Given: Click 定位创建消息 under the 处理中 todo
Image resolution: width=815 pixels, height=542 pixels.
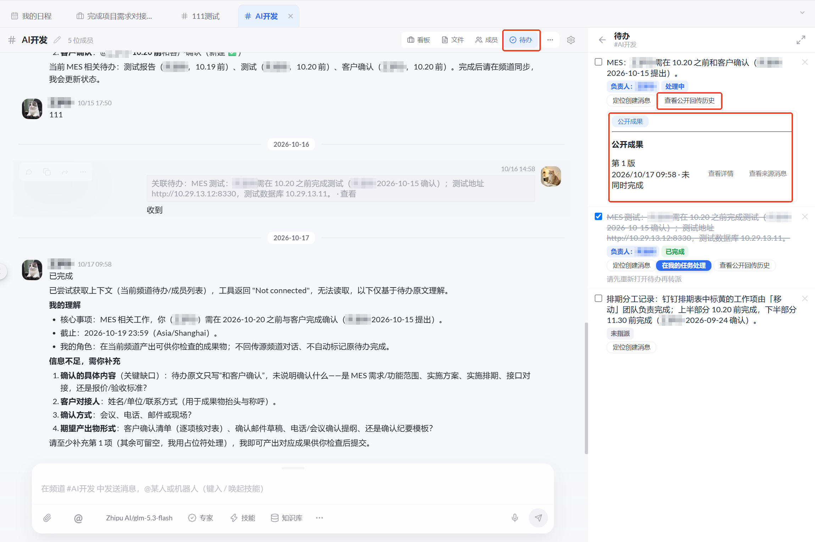Looking at the screenshot, I should (x=631, y=101).
